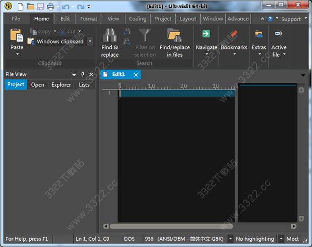Click the find previous small binoculars icon
This screenshot has width=312, height=247.
[127, 31]
